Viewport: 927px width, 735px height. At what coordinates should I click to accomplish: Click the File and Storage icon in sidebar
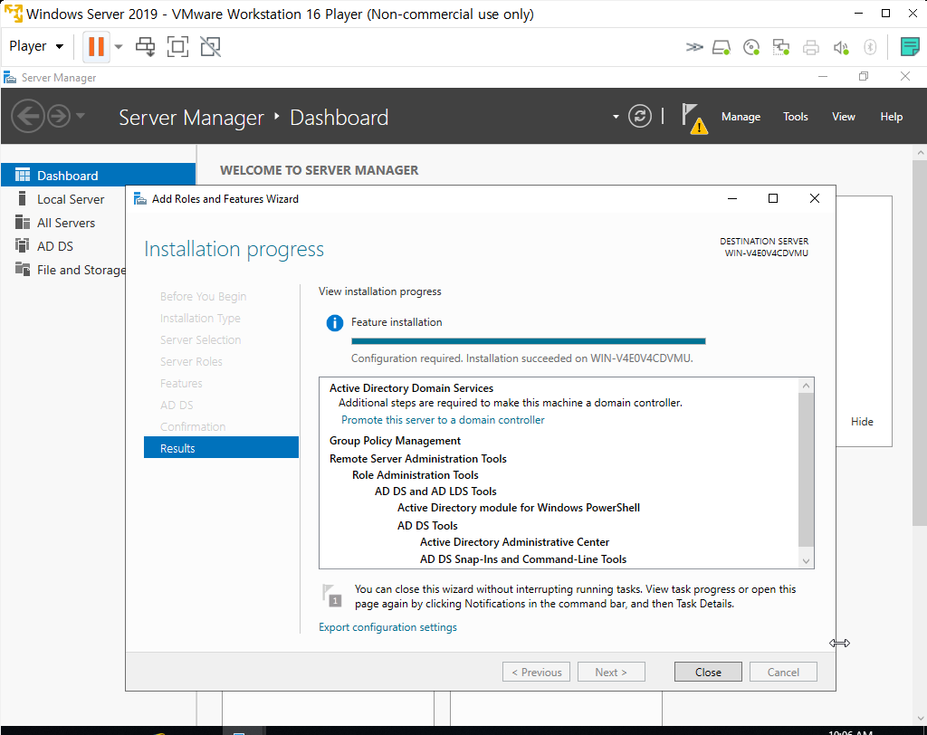pos(23,269)
